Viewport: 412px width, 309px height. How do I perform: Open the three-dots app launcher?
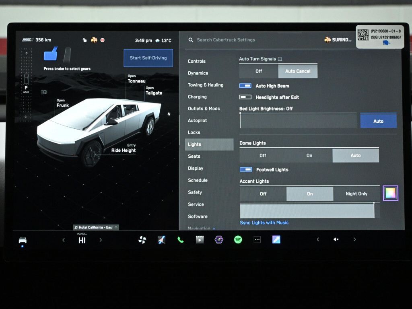257,240
